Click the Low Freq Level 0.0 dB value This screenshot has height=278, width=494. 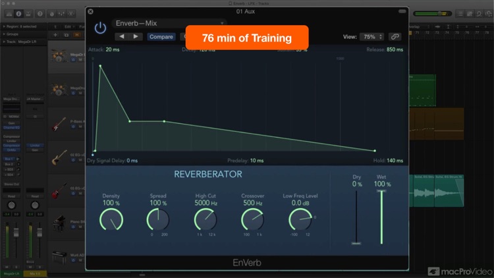click(x=300, y=203)
